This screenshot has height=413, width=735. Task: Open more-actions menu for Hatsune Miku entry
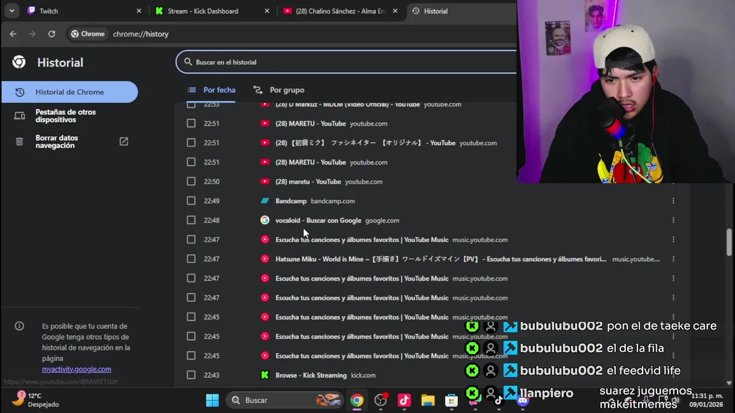[673, 259]
